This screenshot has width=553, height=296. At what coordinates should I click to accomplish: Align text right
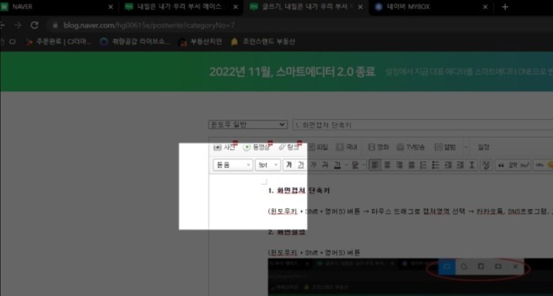point(399,165)
